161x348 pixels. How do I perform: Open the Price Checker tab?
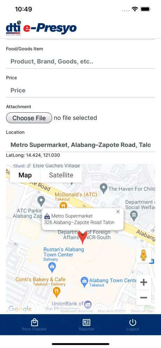coord(34,325)
